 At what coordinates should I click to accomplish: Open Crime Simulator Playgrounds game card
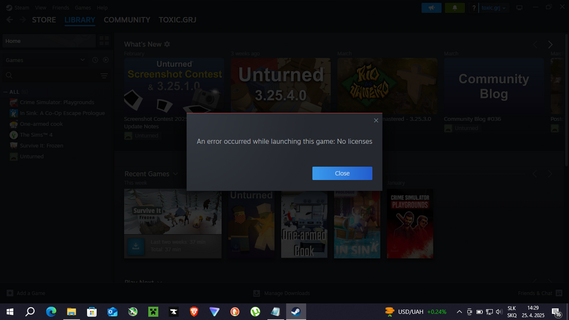[x=410, y=224]
